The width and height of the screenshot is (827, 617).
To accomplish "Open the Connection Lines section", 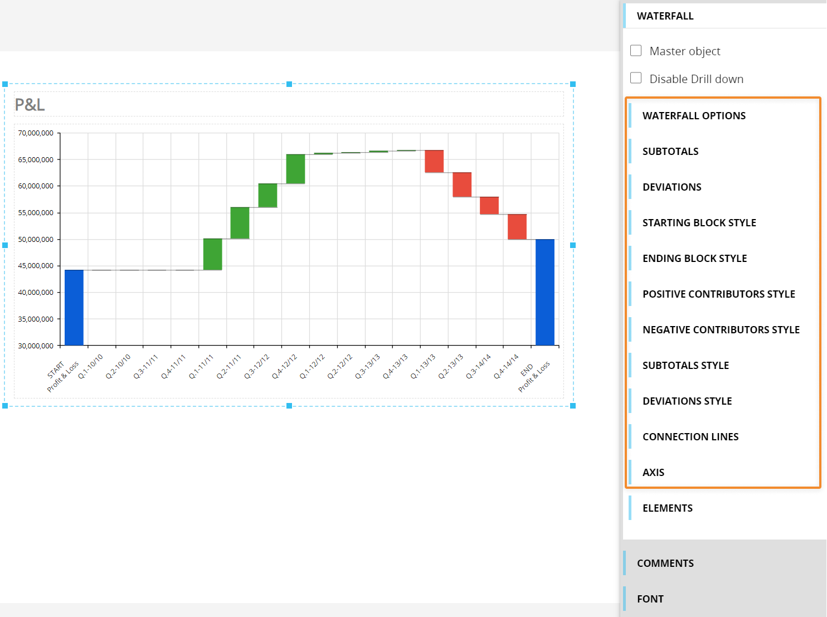I will [x=690, y=437].
